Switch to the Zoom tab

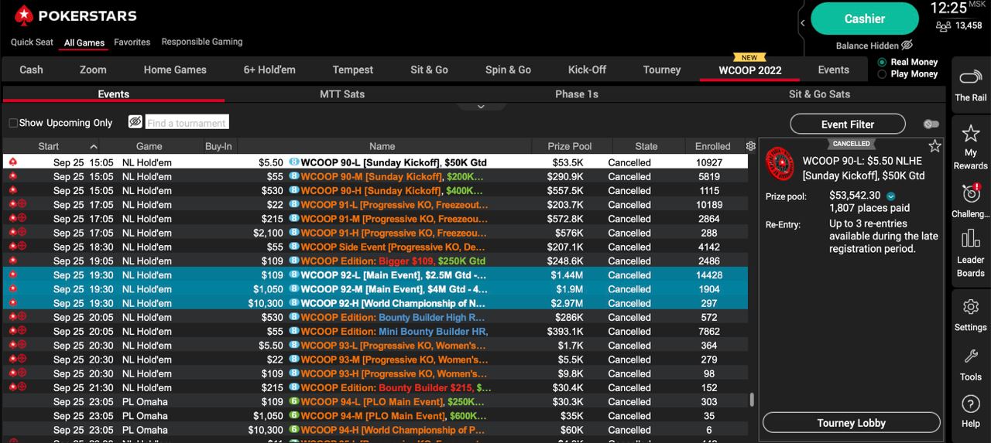93,70
